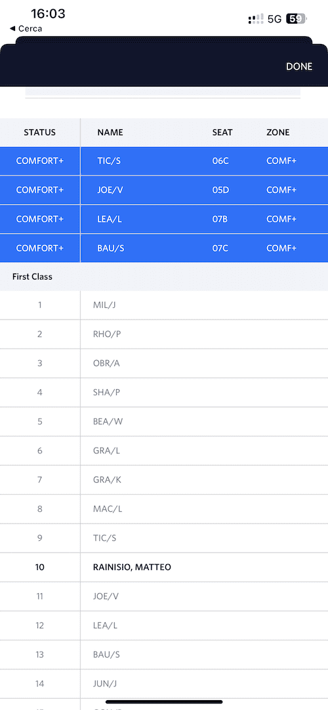Select the ZONE column header
Viewport: 328px width, 710px height.
point(277,133)
